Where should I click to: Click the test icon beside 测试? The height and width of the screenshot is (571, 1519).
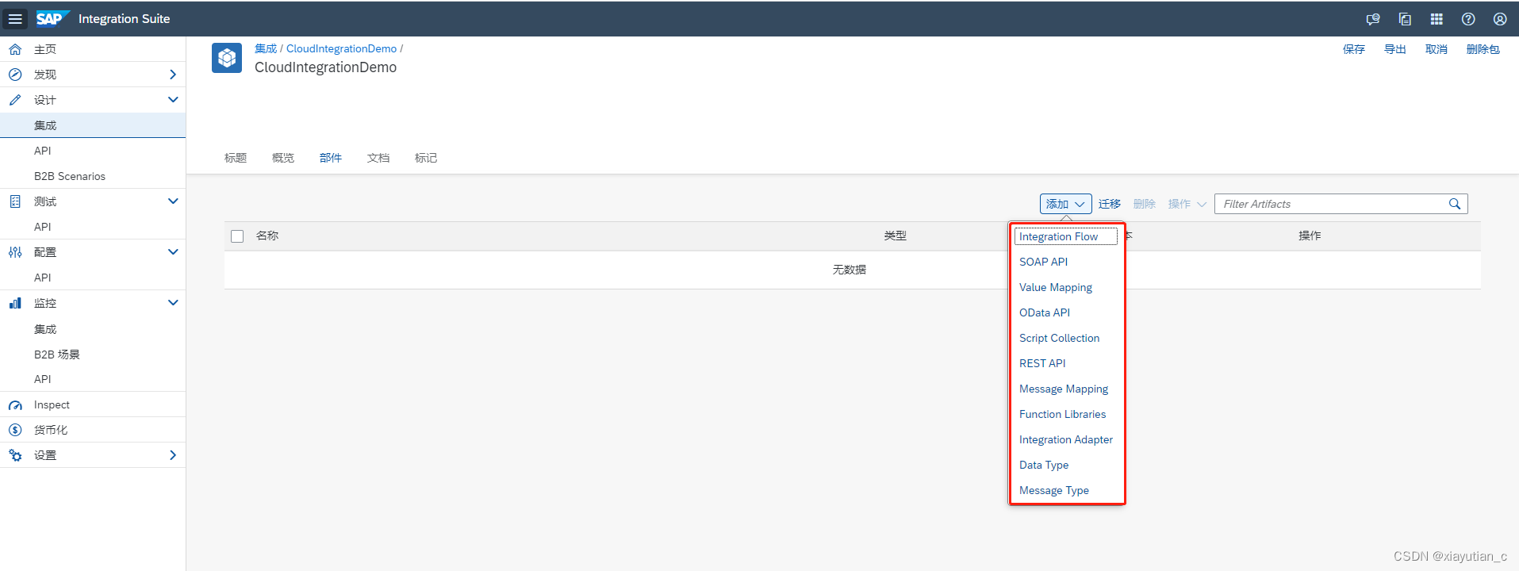coord(15,201)
